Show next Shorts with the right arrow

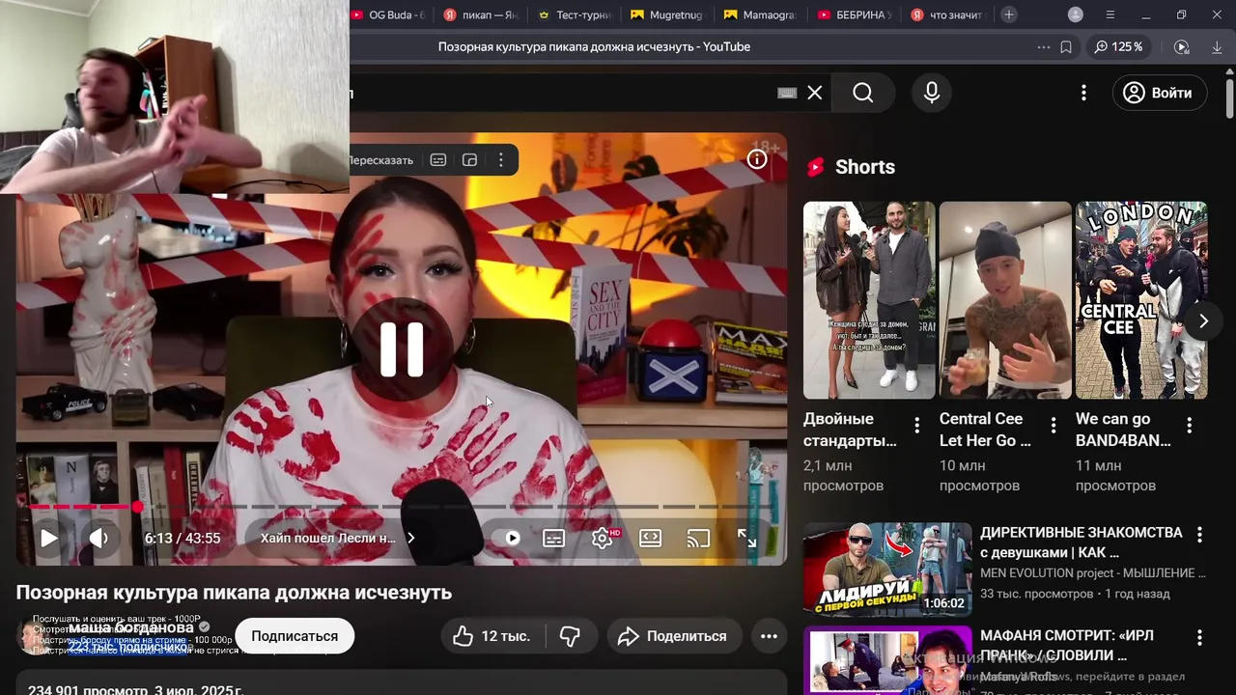coord(1203,321)
